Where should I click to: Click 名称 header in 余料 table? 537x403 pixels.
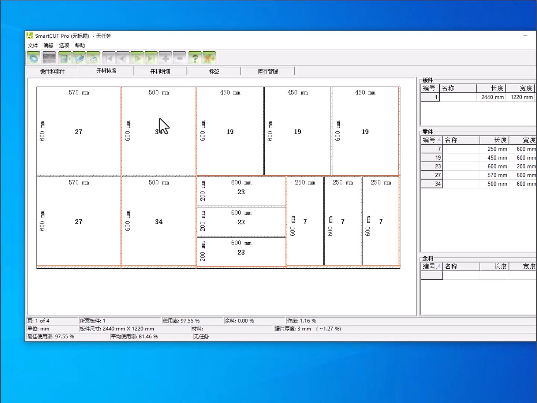coord(461,266)
